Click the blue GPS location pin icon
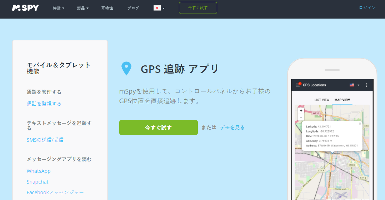This screenshot has height=200, width=385. click(x=126, y=69)
